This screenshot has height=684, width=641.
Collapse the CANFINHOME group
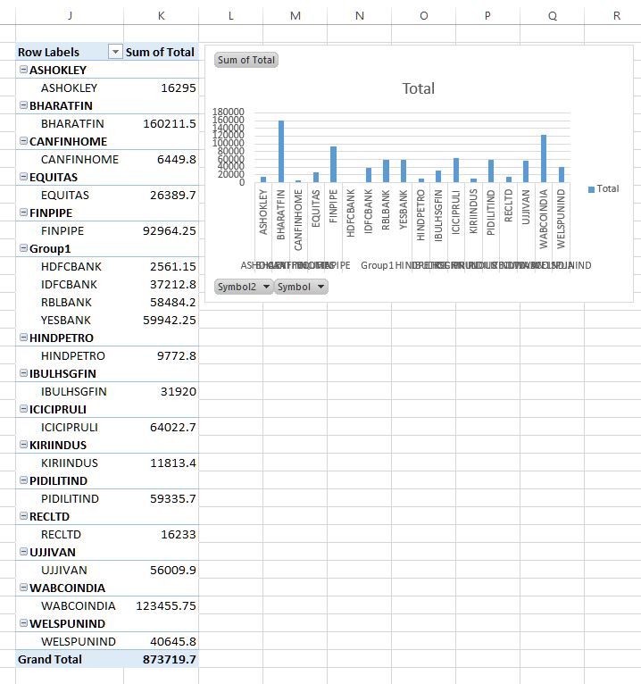[24, 141]
